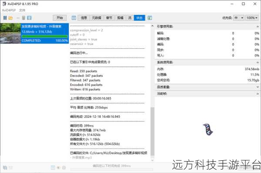Click the 12.66mb » 516.12kb size text
This screenshot has height=173, width=261.
pos(37,32)
